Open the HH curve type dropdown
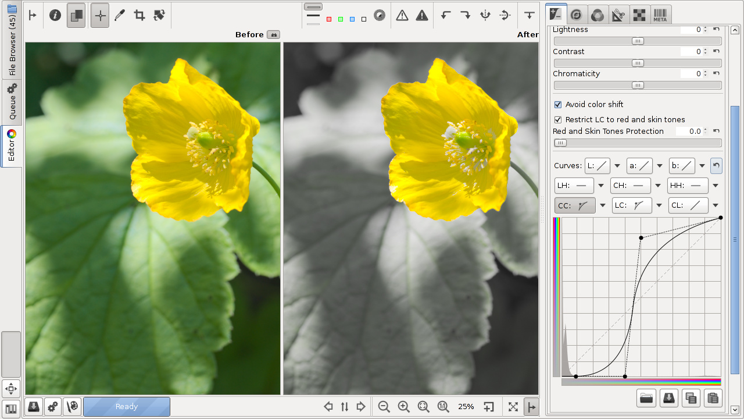Viewport: 744px width, 419px height. tap(716, 186)
